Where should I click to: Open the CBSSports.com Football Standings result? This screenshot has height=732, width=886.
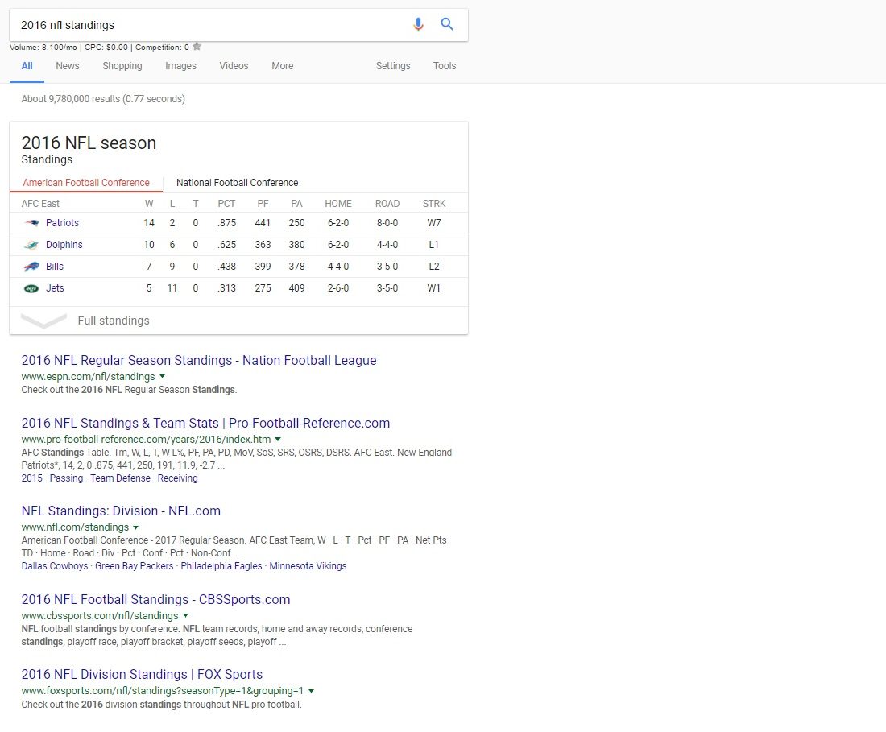click(156, 599)
